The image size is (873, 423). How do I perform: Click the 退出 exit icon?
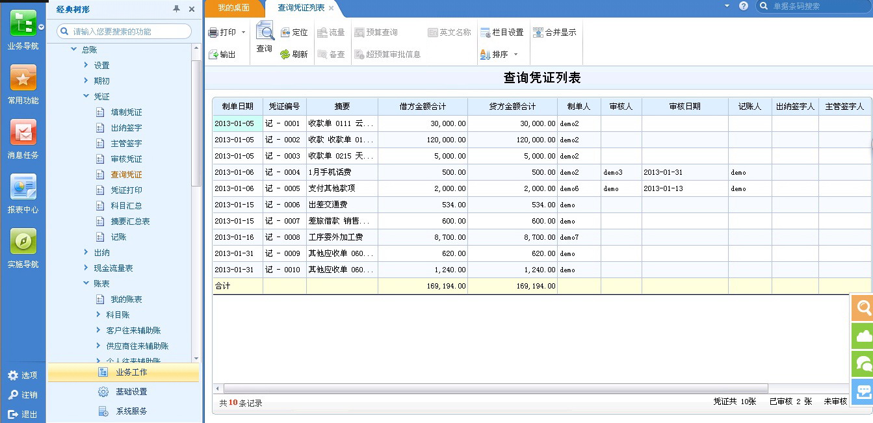point(13,415)
